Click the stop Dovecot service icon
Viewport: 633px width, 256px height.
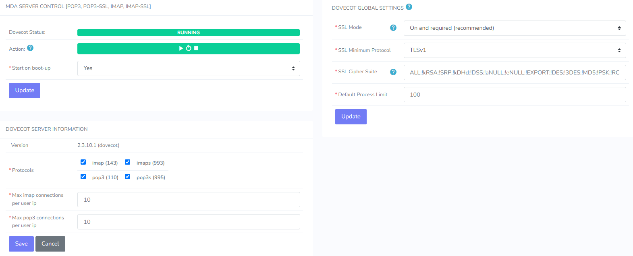click(x=196, y=48)
